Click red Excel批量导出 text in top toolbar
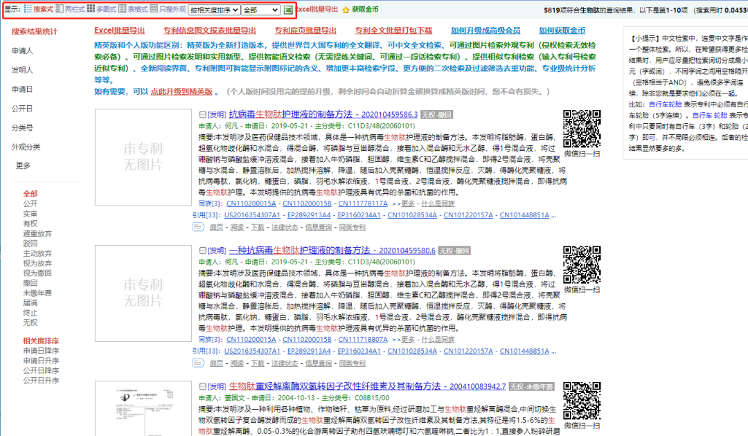This screenshot has width=748, height=436. point(317,9)
